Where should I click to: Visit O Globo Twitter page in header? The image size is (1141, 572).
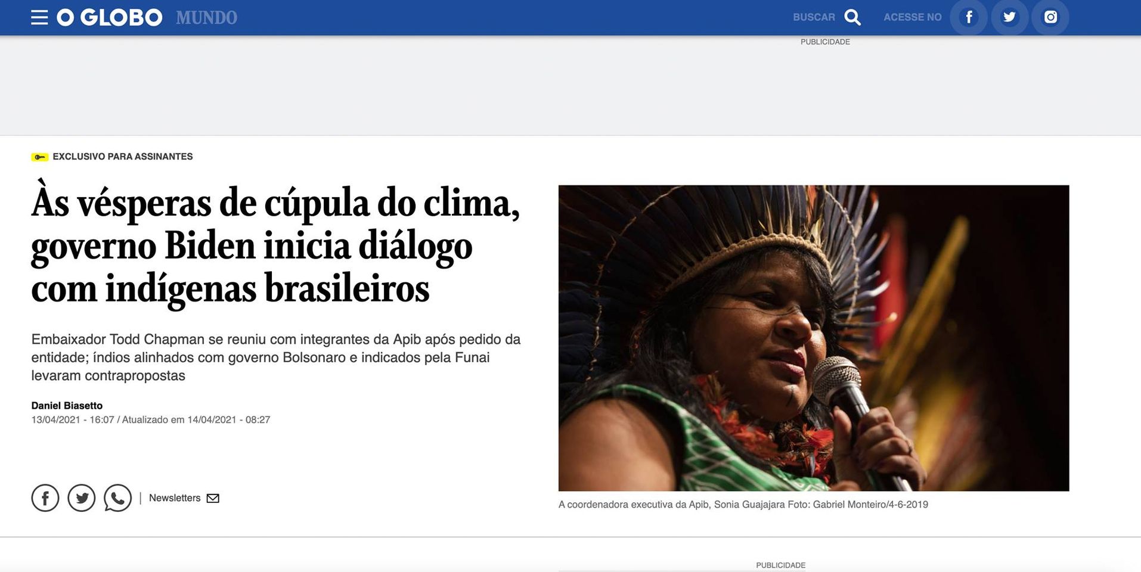coord(1009,17)
